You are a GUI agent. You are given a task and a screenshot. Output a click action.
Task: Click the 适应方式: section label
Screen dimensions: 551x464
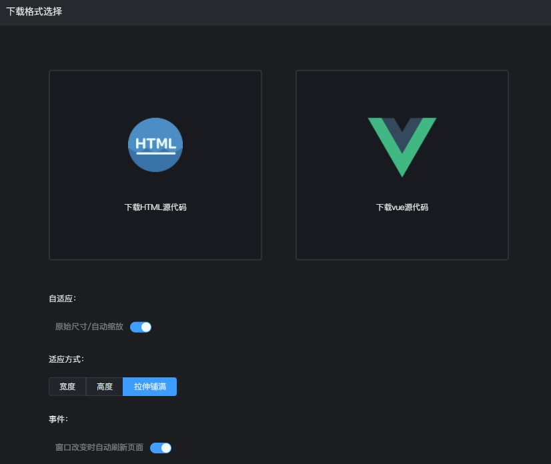pyautogui.click(x=66, y=359)
